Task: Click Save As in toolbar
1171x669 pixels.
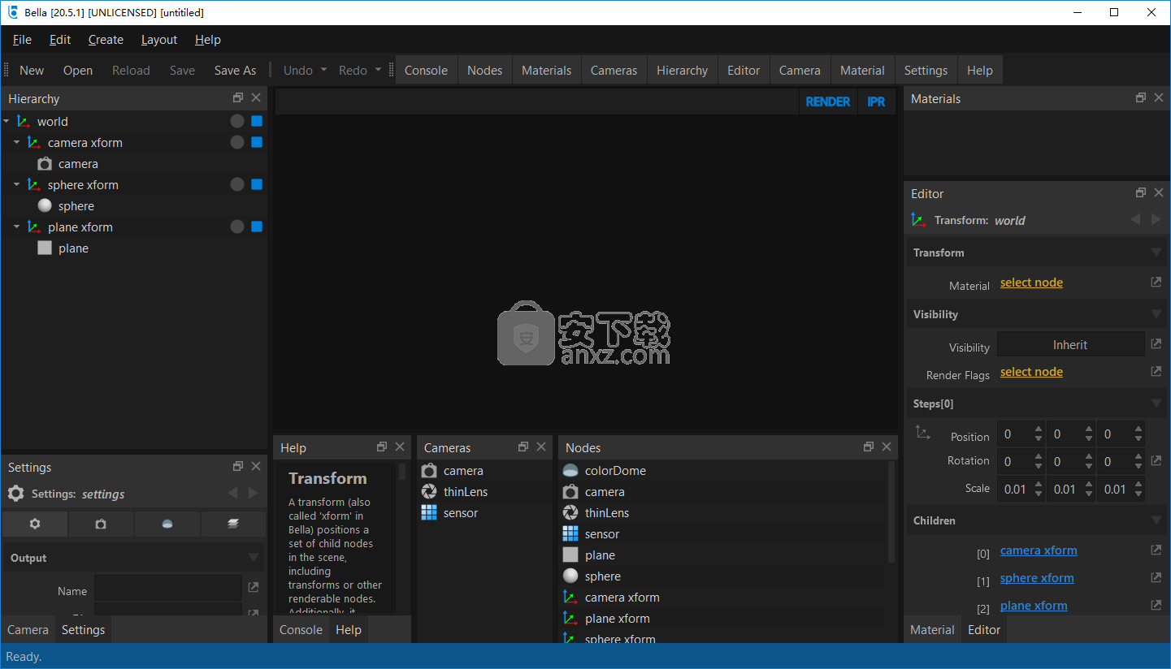Action: [235, 71]
